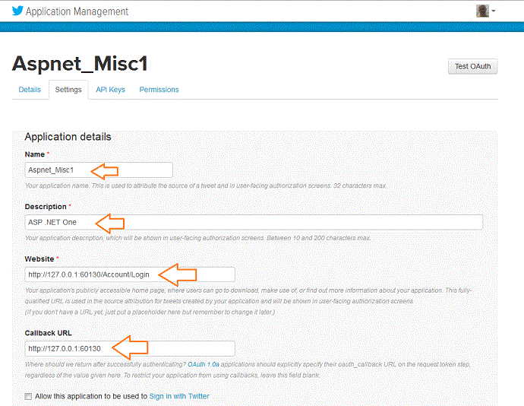The height and width of the screenshot is (406, 524).
Task: Click the Application Management header text
Action: (x=77, y=11)
